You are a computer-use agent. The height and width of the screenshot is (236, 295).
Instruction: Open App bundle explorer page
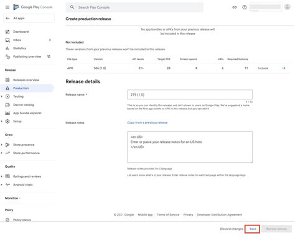(x=27, y=113)
